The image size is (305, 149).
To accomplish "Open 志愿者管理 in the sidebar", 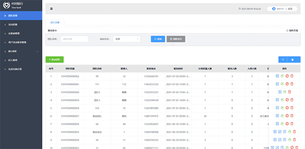I will pyautogui.click(x=21, y=34).
